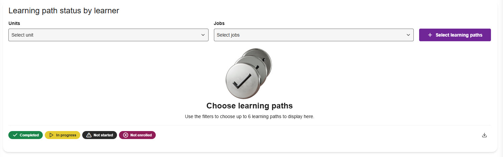Toggle the In progress status legend chip
Viewport: 503px width, 157px height.
[x=62, y=135]
